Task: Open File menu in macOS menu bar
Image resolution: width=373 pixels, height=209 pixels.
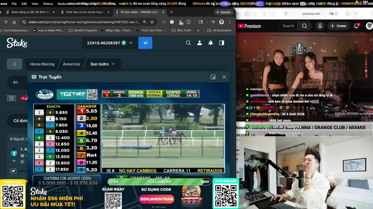Action: click(14, 4)
